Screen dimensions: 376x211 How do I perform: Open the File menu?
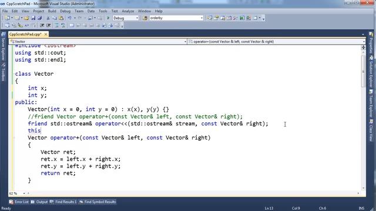point(5,11)
